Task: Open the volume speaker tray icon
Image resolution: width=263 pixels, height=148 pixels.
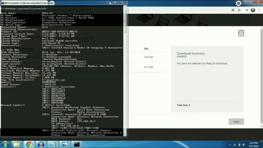Action: click(244, 145)
